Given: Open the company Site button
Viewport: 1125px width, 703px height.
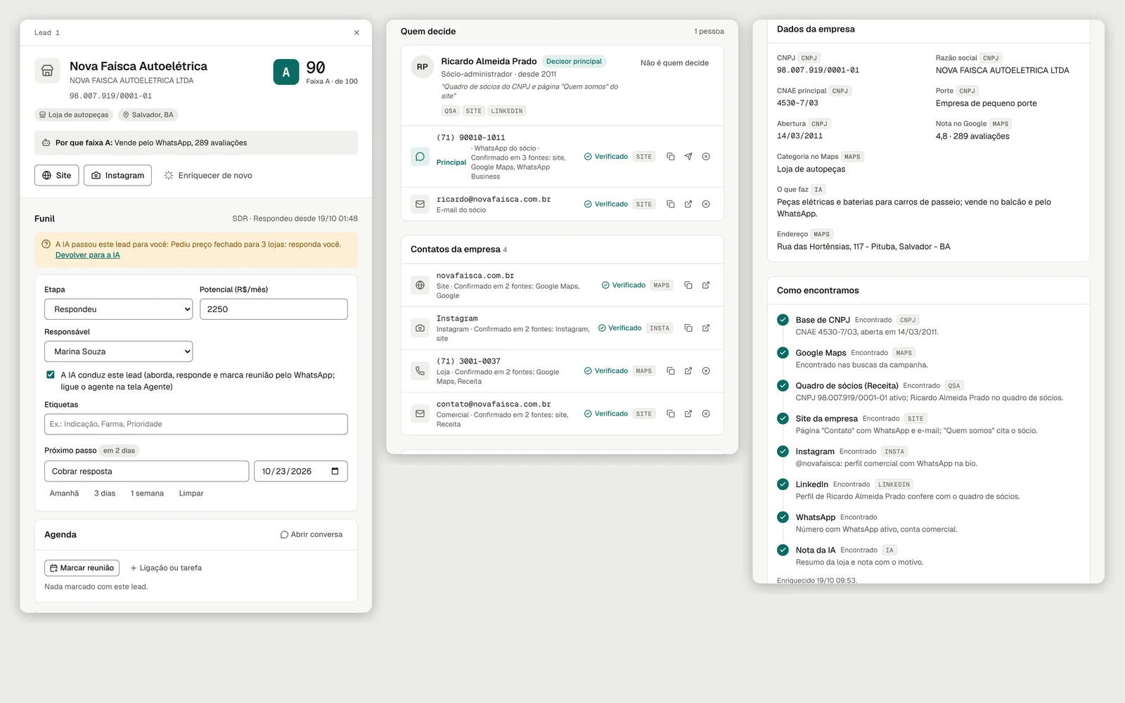Looking at the screenshot, I should pyautogui.click(x=56, y=175).
